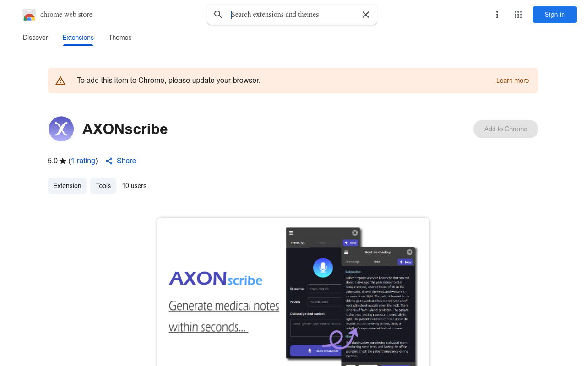
Task: Focus the Search extensions and themes field
Action: pos(293,15)
